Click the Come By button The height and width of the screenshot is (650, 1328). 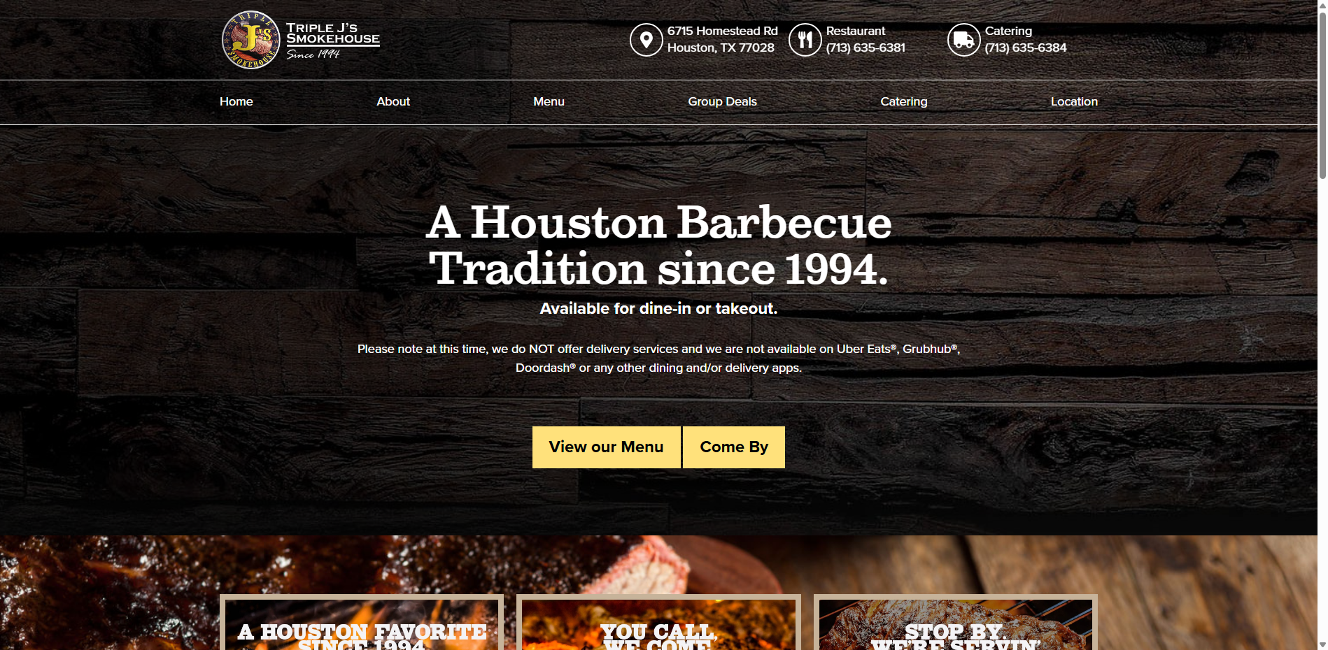(734, 447)
